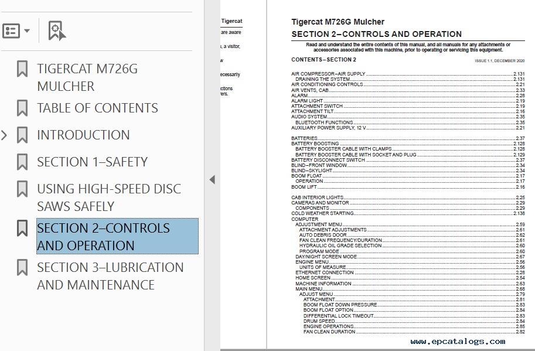This screenshot has width=535, height=351.
Task: Open the BOOM FLOAT entry
Action: click(408, 176)
